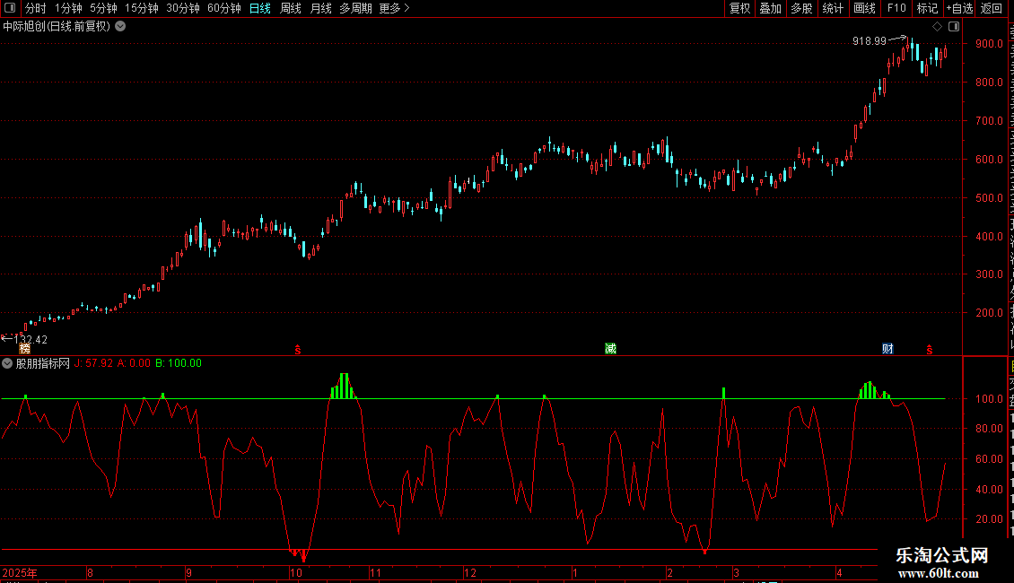Select the 1分钟 period tab
The height and width of the screenshot is (583, 1014).
(x=68, y=8)
